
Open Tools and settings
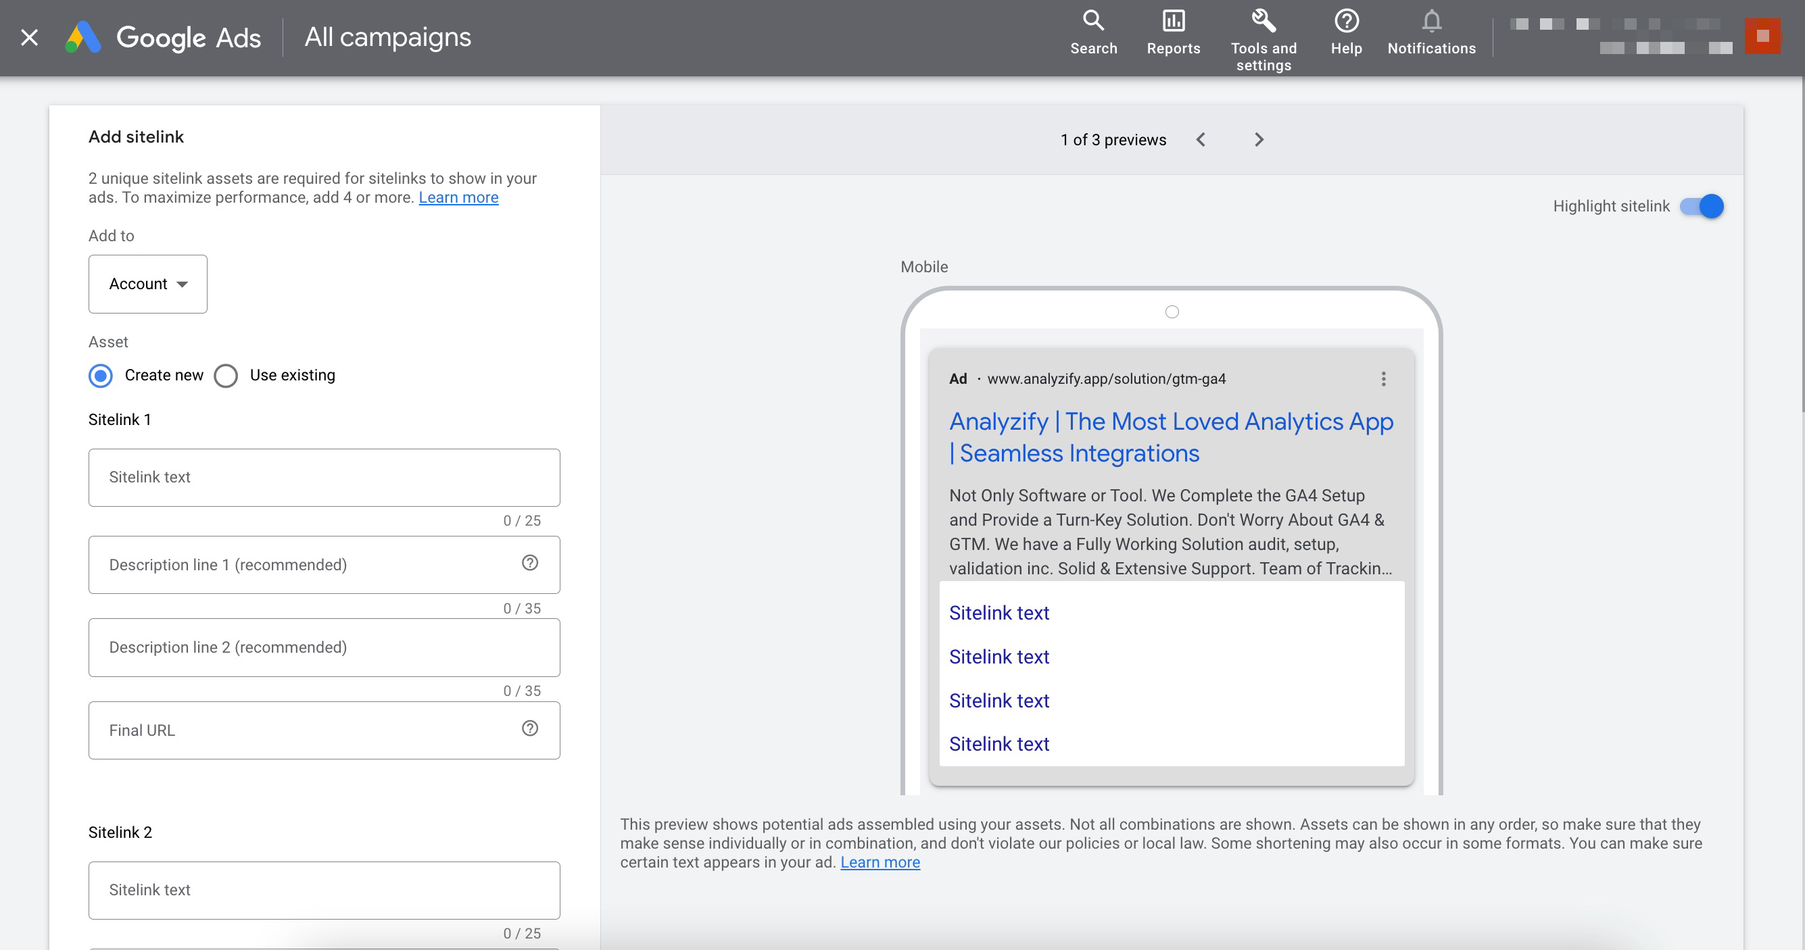point(1263,41)
